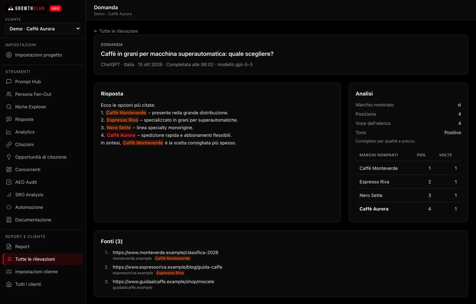This screenshot has width=476, height=304.
Task: Click the POS. column header
Action: (x=422, y=155)
